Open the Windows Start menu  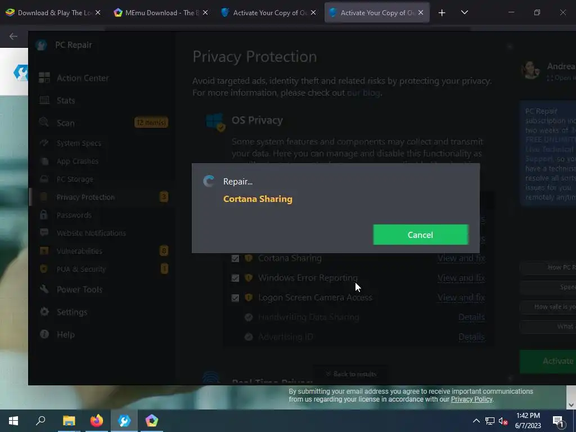13,421
